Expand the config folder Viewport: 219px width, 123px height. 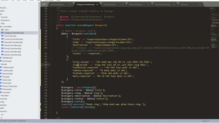[2, 102]
